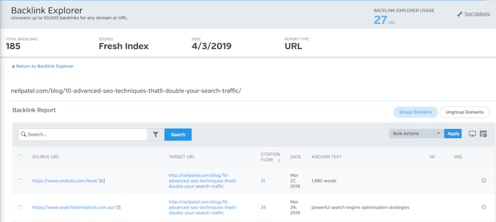The height and width of the screenshot is (222, 496).
Task: Open the smbclix.com/feed/ source link
Action: [65, 181]
